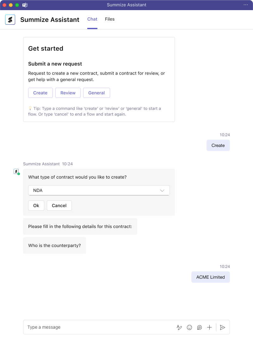Attach a file with the plus icon
The width and height of the screenshot is (253, 342).
pyautogui.click(x=209, y=327)
